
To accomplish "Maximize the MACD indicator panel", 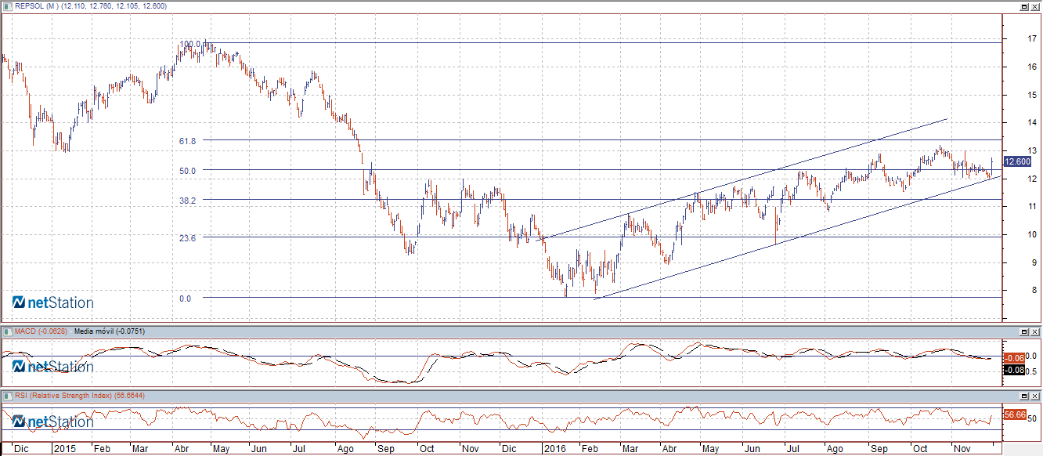I will (1023, 332).
